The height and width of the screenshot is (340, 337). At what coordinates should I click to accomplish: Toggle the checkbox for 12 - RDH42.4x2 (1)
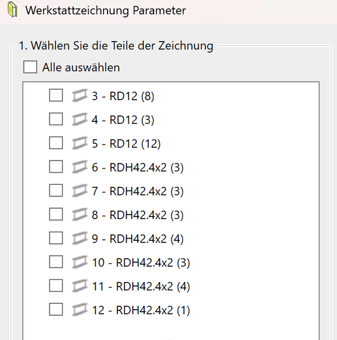click(56, 310)
